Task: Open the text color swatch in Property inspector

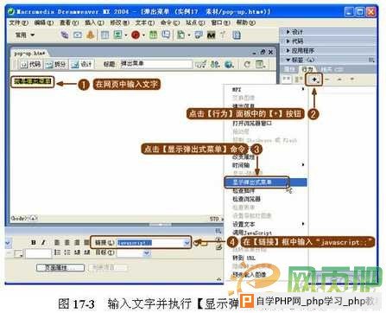Action: click(x=18, y=253)
